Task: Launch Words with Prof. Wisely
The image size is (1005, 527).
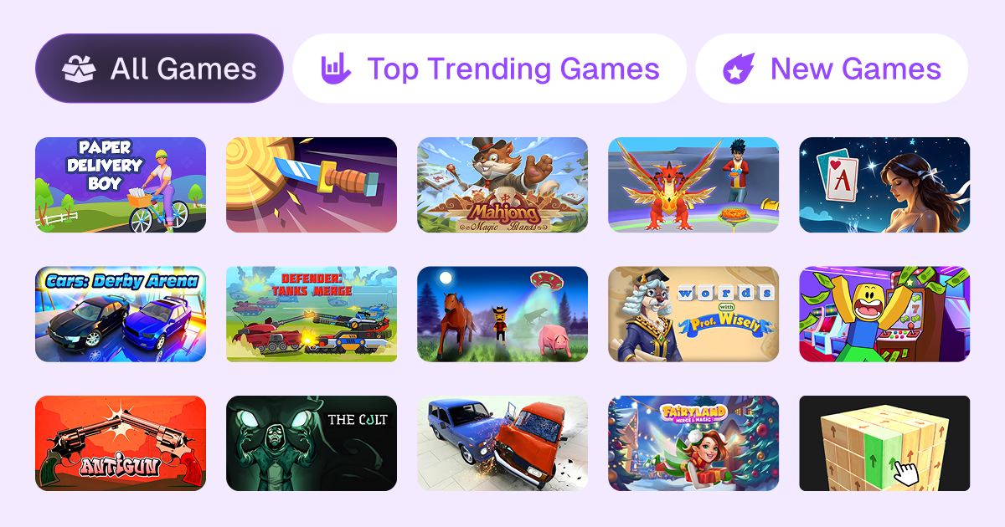Action: 693,314
